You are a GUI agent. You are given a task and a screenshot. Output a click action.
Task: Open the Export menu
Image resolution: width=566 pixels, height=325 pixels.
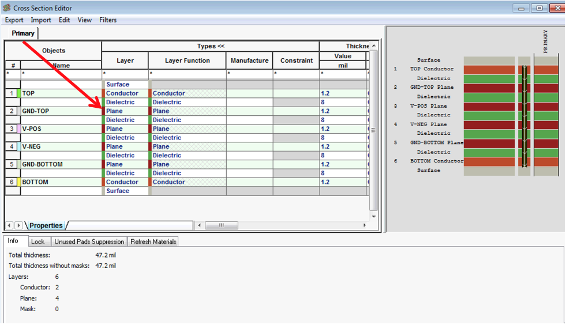[x=14, y=20]
